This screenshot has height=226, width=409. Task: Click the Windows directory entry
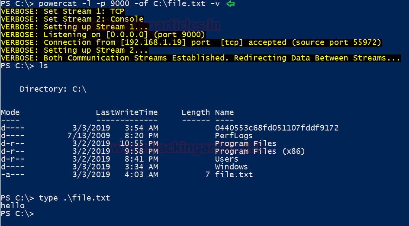[x=231, y=167]
